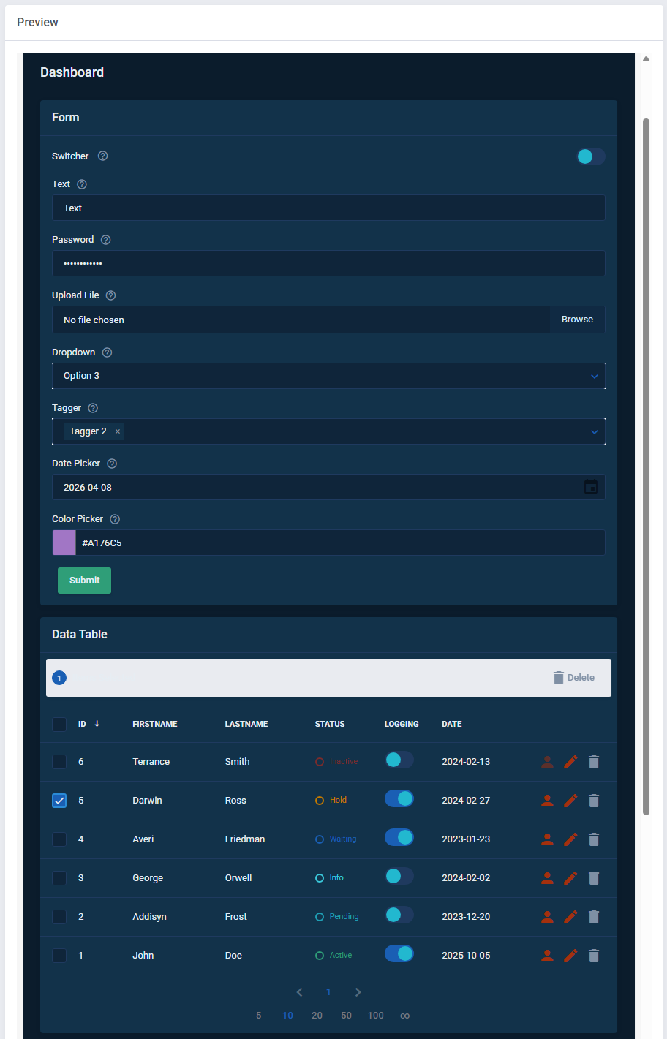Toggle logging switch for Terrance Smith
This screenshot has width=667, height=1039.
pos(399,760)
